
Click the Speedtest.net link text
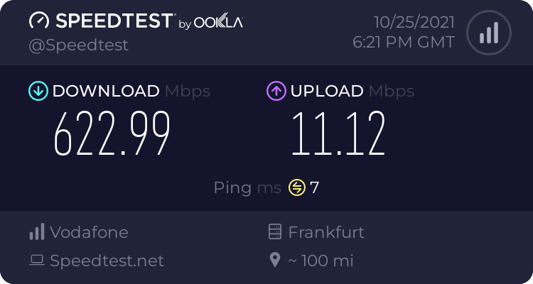(107, 261)
